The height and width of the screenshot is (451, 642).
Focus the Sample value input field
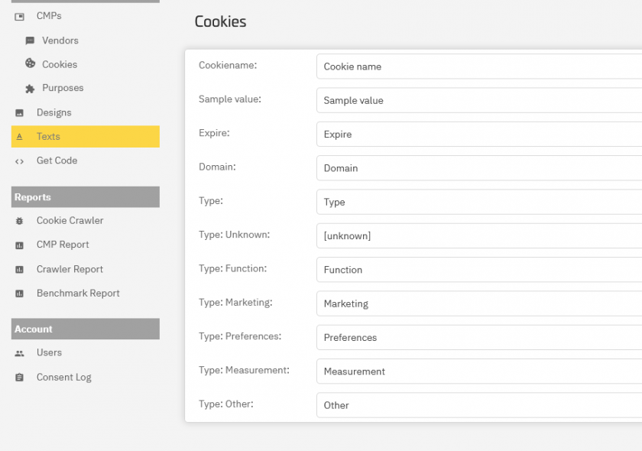479,100
